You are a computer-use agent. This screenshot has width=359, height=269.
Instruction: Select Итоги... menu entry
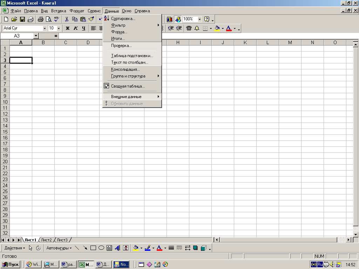pyautogui.click(x=132, y=39)
